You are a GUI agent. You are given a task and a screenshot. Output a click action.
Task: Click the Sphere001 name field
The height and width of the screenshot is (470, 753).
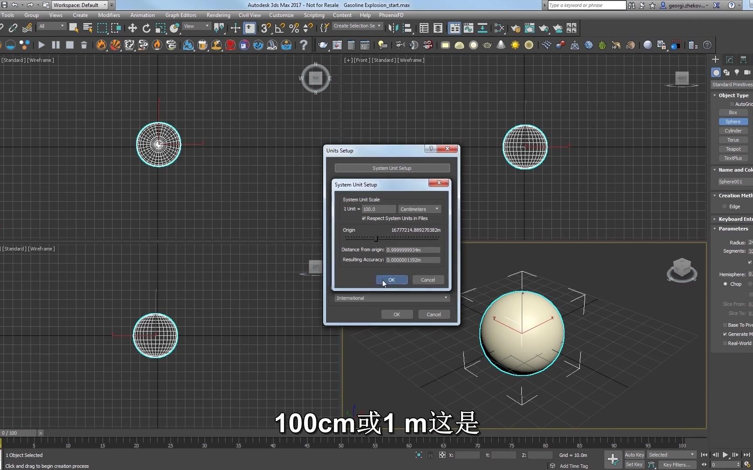pyautogui.click(x=732, y=182)
